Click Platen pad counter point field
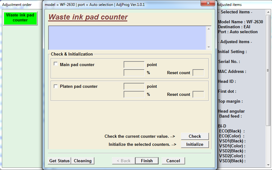 click(x=134, y=86)
